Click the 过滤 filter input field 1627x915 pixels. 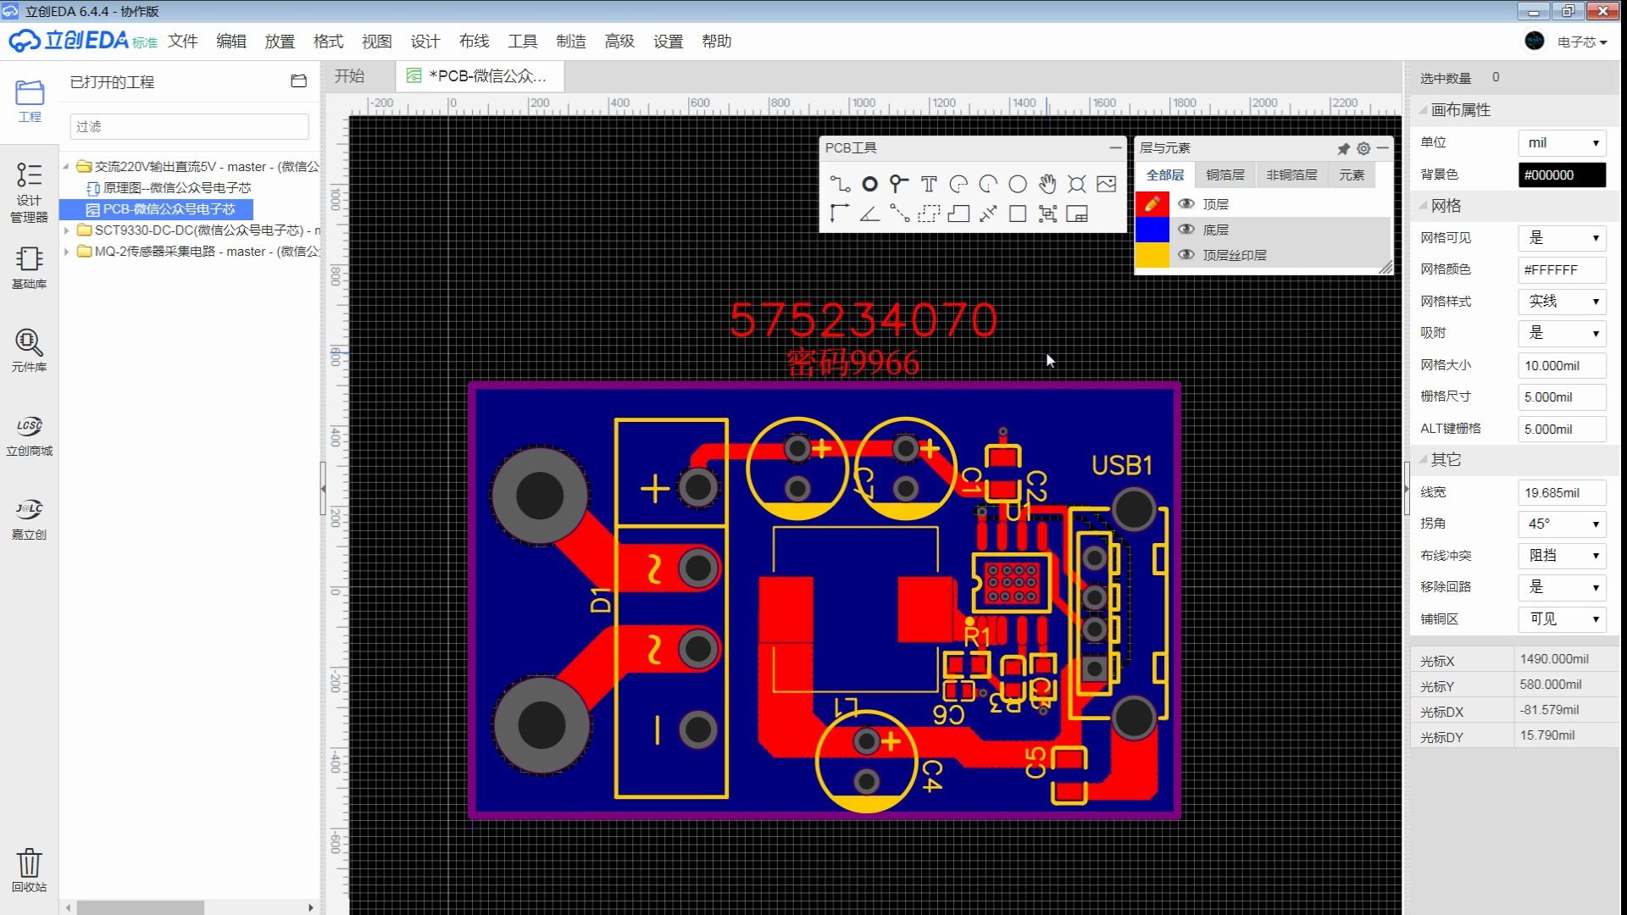[189, 126]
